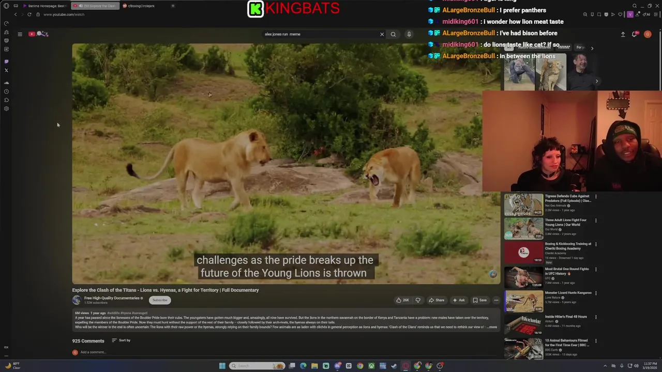Start voice search with the microphone icon

[409, 34]
